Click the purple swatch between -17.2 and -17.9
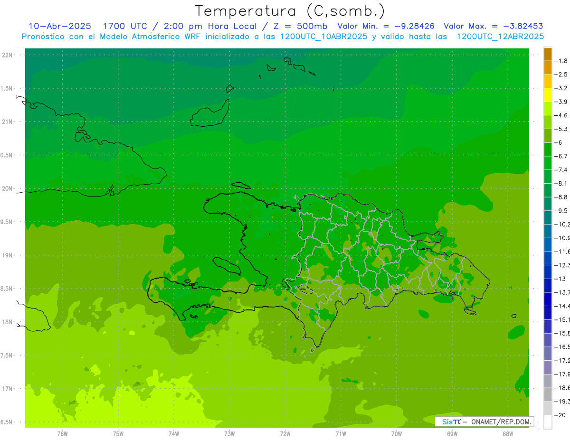This screenshot has height=440, width=570. pyautogui.click(x=548, y=367)
